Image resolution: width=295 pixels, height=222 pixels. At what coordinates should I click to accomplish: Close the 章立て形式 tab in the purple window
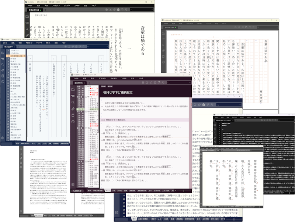click(84, 83)
